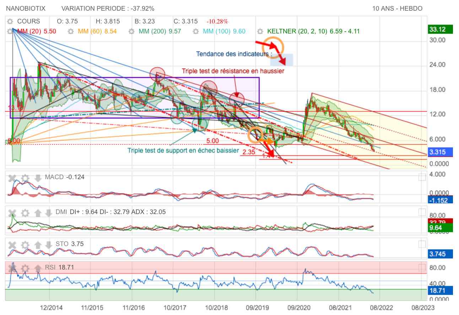
Task: Click the RSI 18.71 label
Action: (59, 267)
